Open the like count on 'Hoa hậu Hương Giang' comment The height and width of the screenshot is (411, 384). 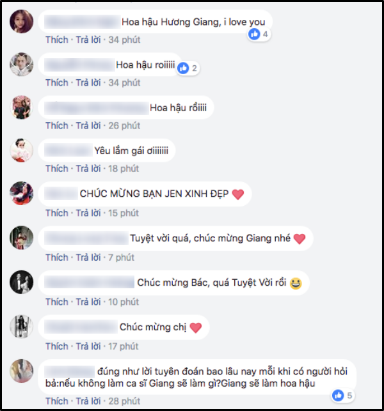(x=259, y=34)
